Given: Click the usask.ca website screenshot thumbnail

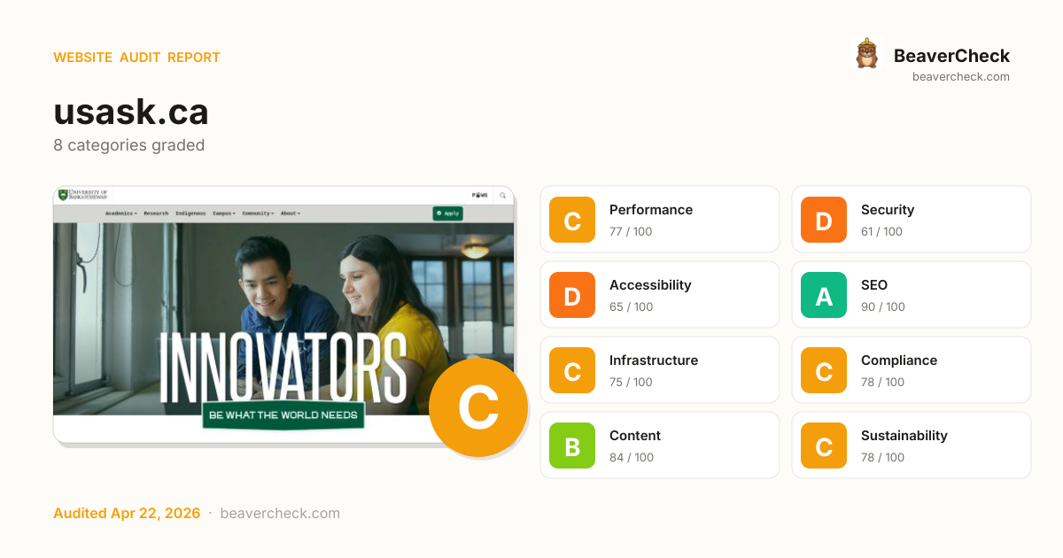Looking at the screenshot, I should pos(283,314).
